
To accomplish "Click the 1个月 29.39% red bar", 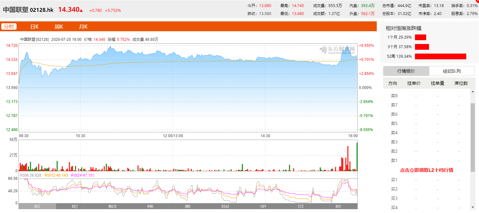I will [420, 37].
